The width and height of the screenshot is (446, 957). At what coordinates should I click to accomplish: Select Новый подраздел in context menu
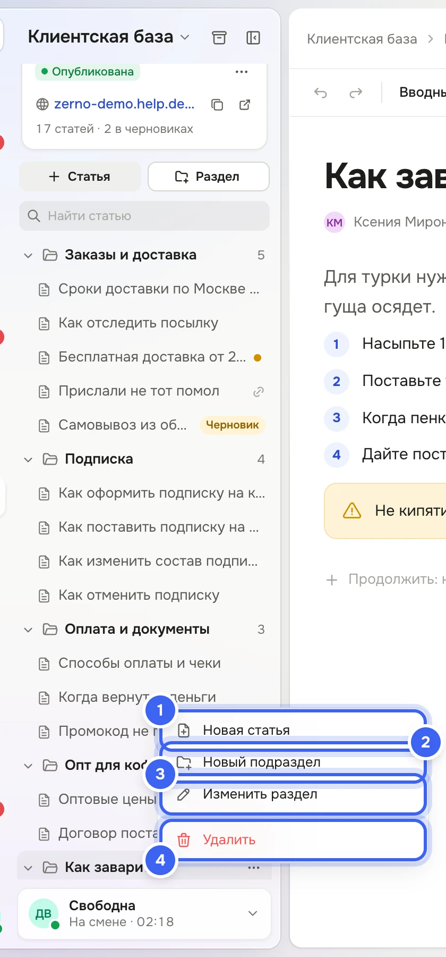[x=293, y=762]
